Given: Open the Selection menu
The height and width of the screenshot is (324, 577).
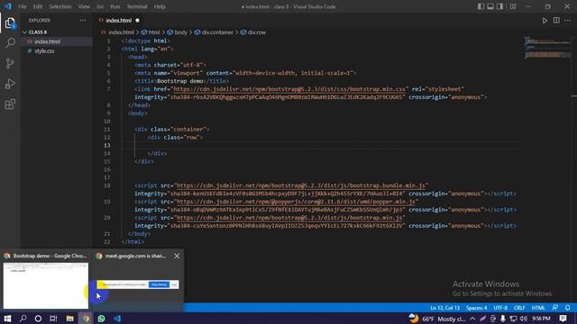Looking at the screenshot, I should click(x=60, y=6).
